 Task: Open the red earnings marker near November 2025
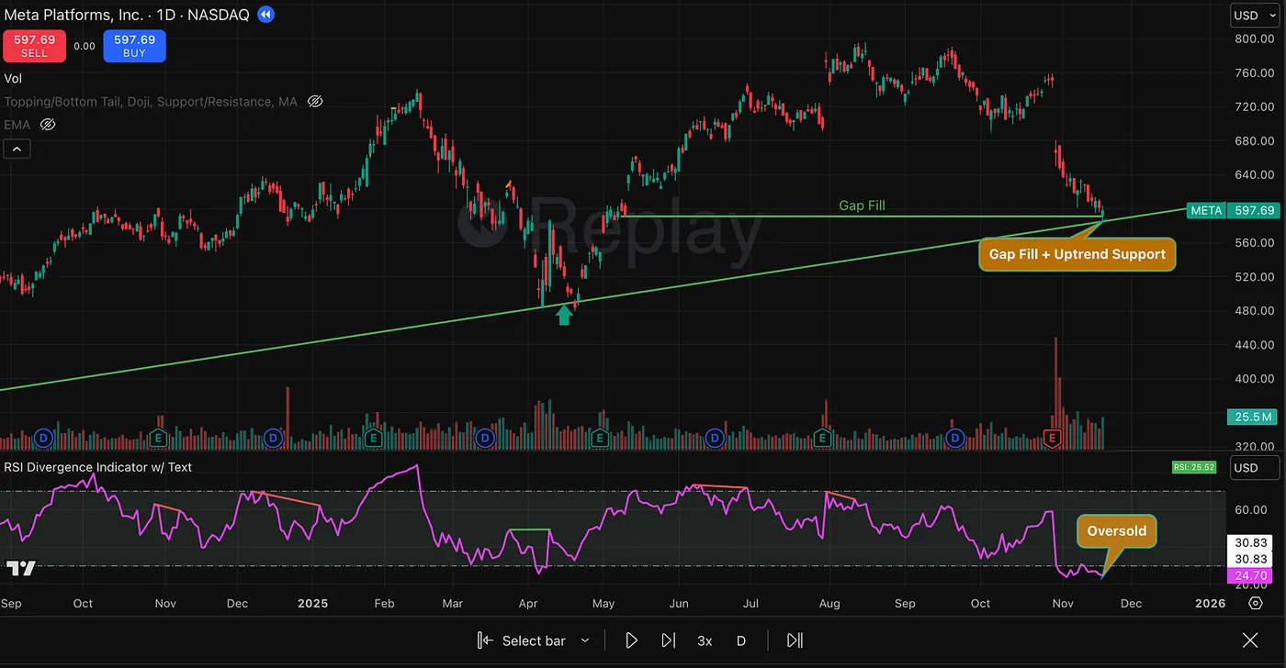point(1053,437)
